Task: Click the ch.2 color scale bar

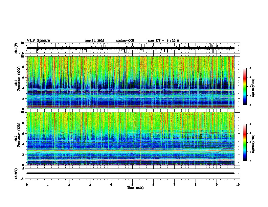Action: [x=245, y=142]
